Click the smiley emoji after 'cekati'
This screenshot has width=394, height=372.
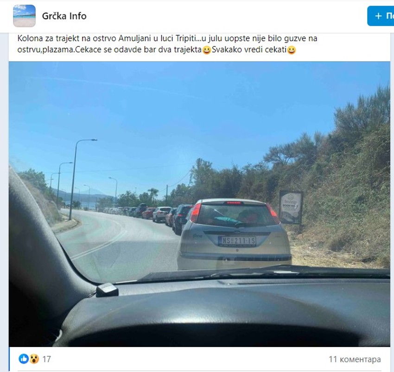tap(291, 50)
